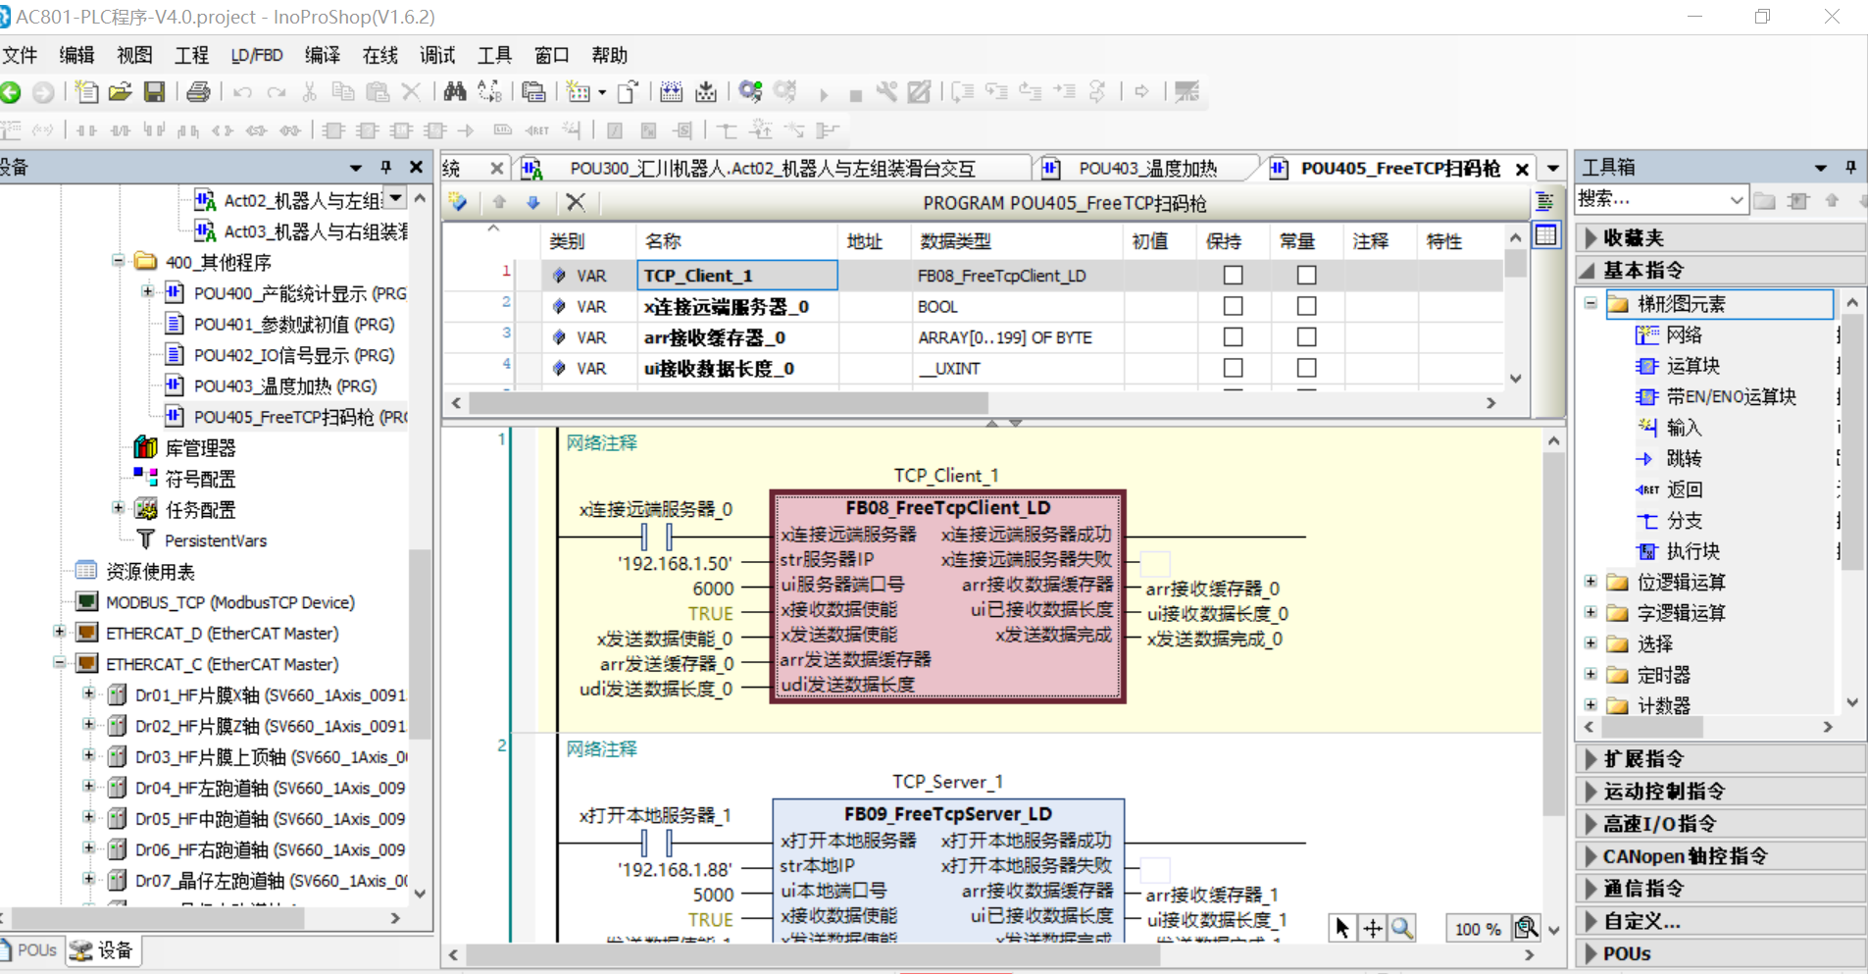Select the FB08_FreeTcpClient_LD block
The width and height of the screenshot is (1868, 974).
tap(948, 595)
